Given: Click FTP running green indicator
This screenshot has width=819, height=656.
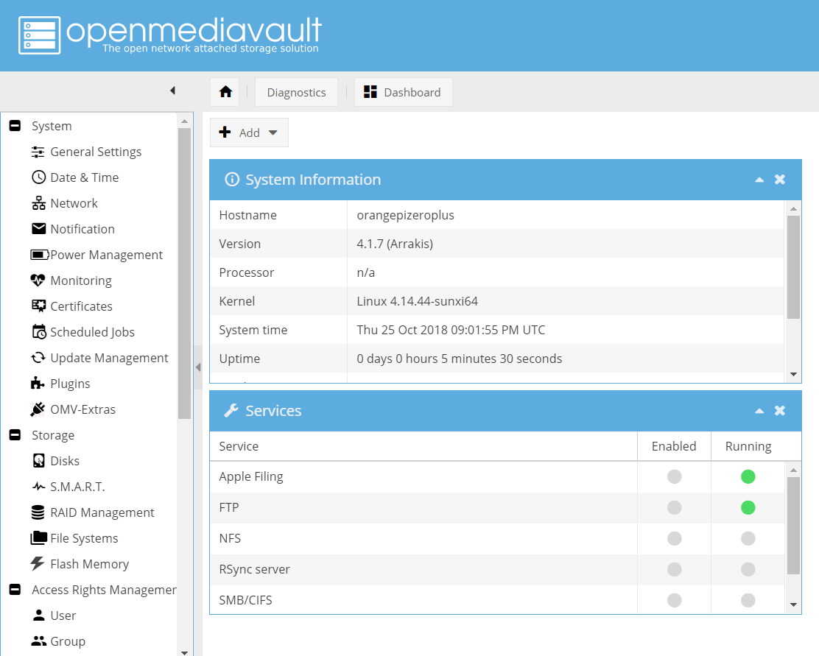Looking at the screenshot, I should coord(748,507).
